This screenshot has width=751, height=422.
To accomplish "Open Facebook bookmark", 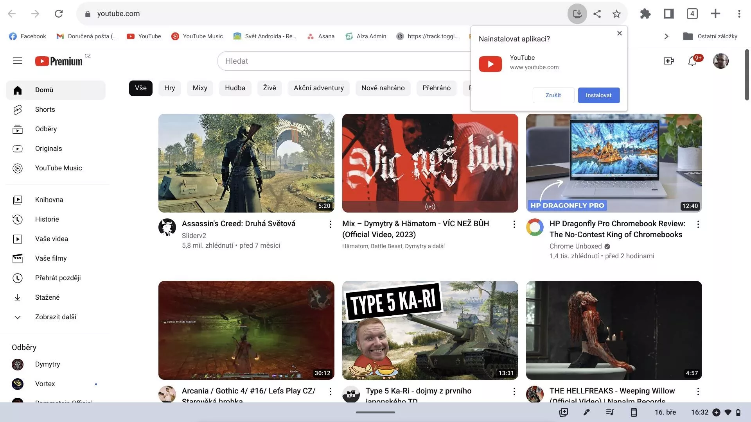I will (27, 36).
